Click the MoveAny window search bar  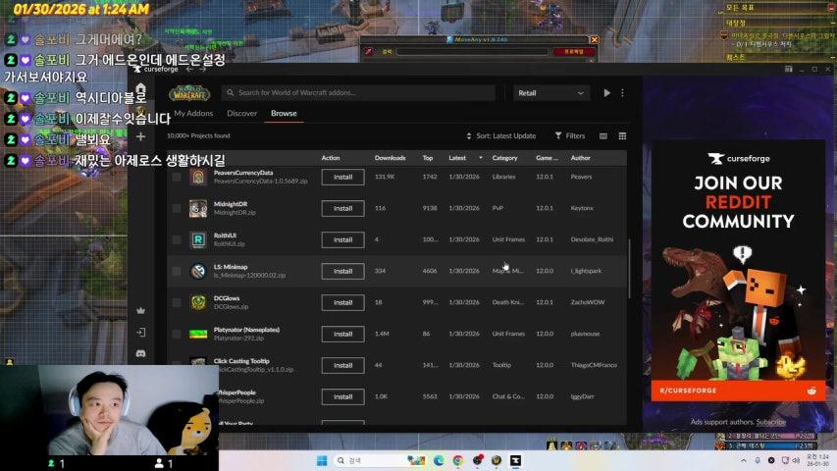coord(472,52)
